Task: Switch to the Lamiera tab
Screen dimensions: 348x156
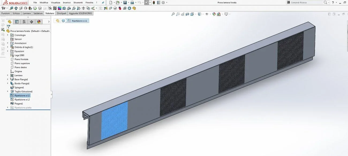Action: [x=27, y=13]
